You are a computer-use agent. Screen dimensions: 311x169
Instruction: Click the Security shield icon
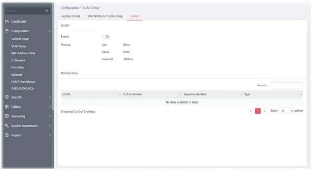[7, 97]
